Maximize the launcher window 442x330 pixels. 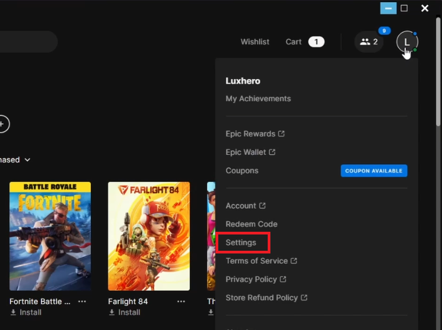tap(404, 8)
